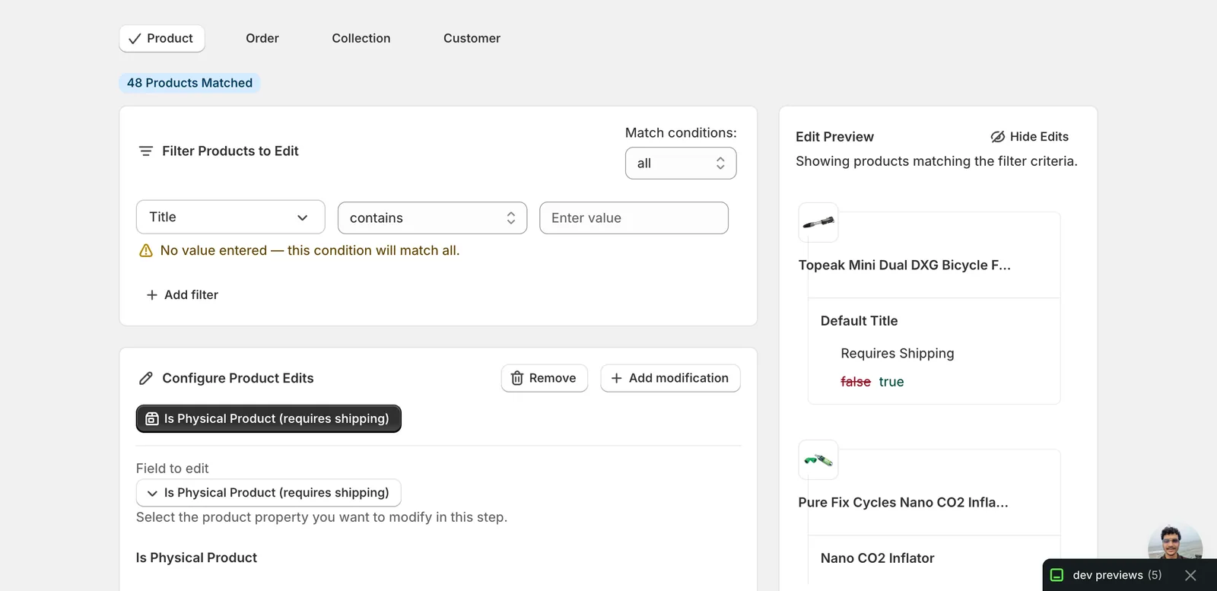Click the Is Physical Product section heading
Screen dimensions: 1217x591
pyautogui.click(x=196, y=558)
